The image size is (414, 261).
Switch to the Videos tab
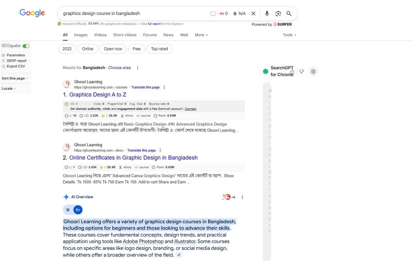coord(100,35)
